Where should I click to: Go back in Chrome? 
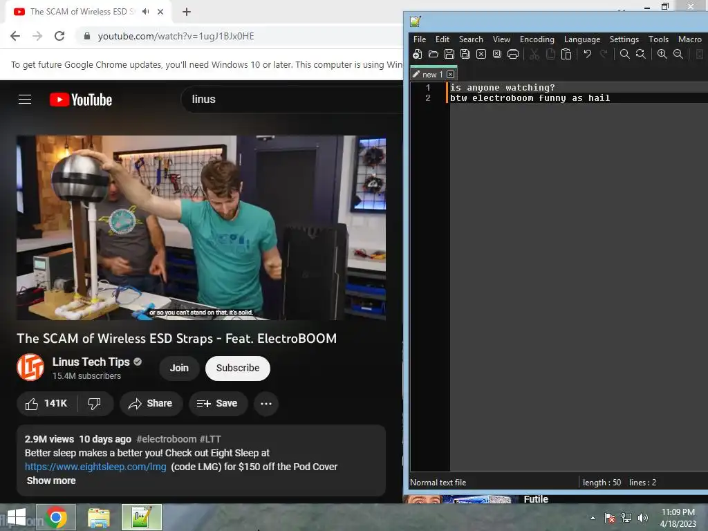pyautogui.click(x=15, y=36)
